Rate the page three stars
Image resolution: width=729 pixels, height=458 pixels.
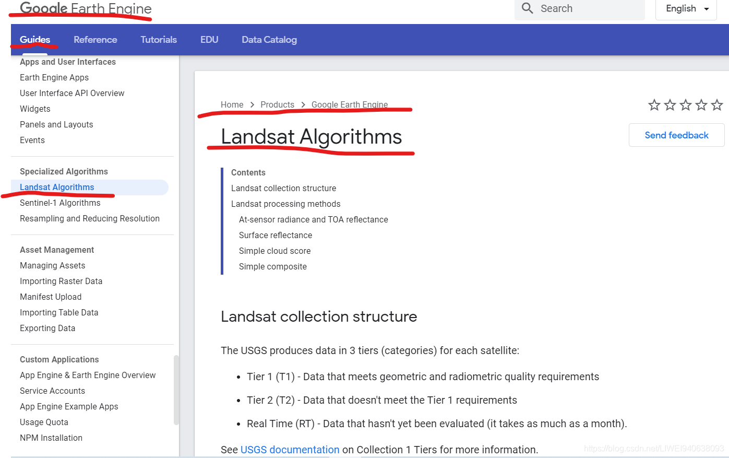[x=686, y=105]
